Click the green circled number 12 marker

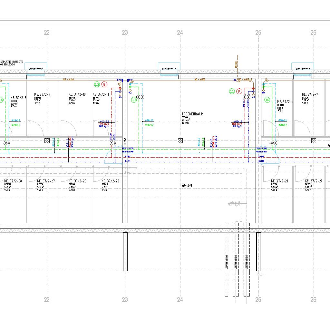click(134, 100)
